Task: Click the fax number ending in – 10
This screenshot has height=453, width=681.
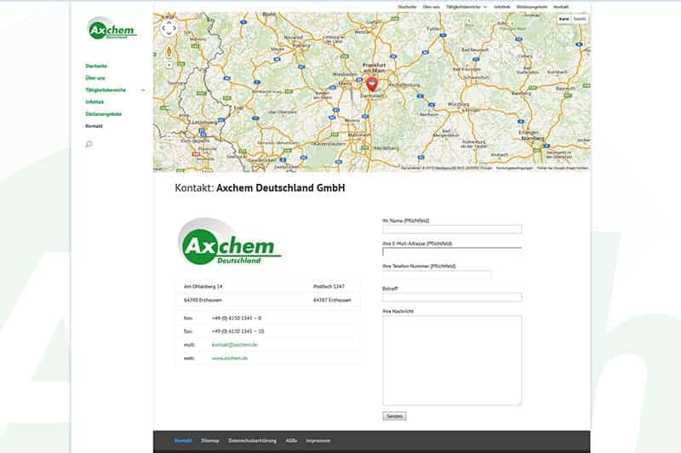Action: 237,331
